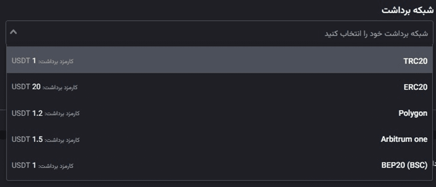Click the 'شبکه برداشت' heading label
The height and width of the screenshot is (187, 436).
click(405, 10)
